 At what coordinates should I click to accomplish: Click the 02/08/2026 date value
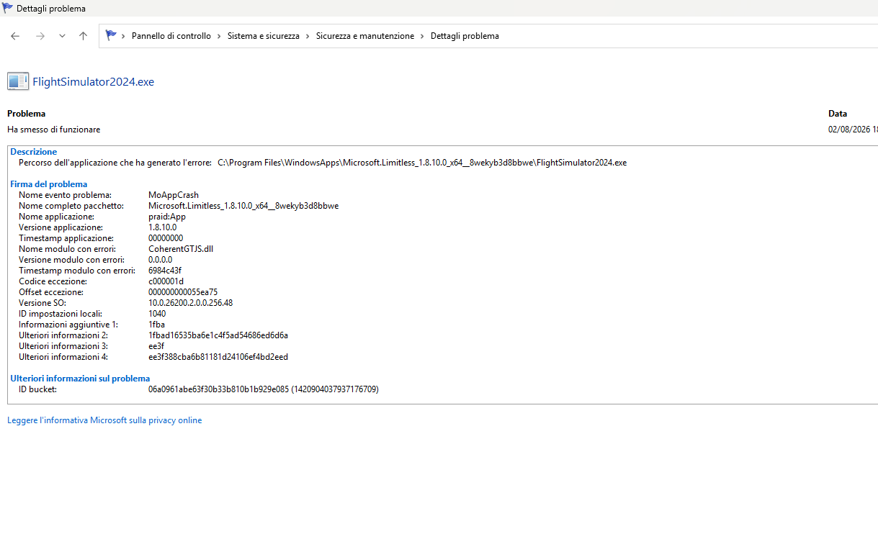pyautogui.click(x=849, y=130)
